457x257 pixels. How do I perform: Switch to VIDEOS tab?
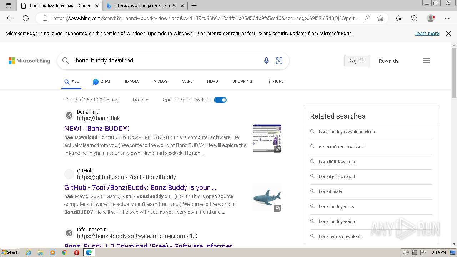(161, 81)
